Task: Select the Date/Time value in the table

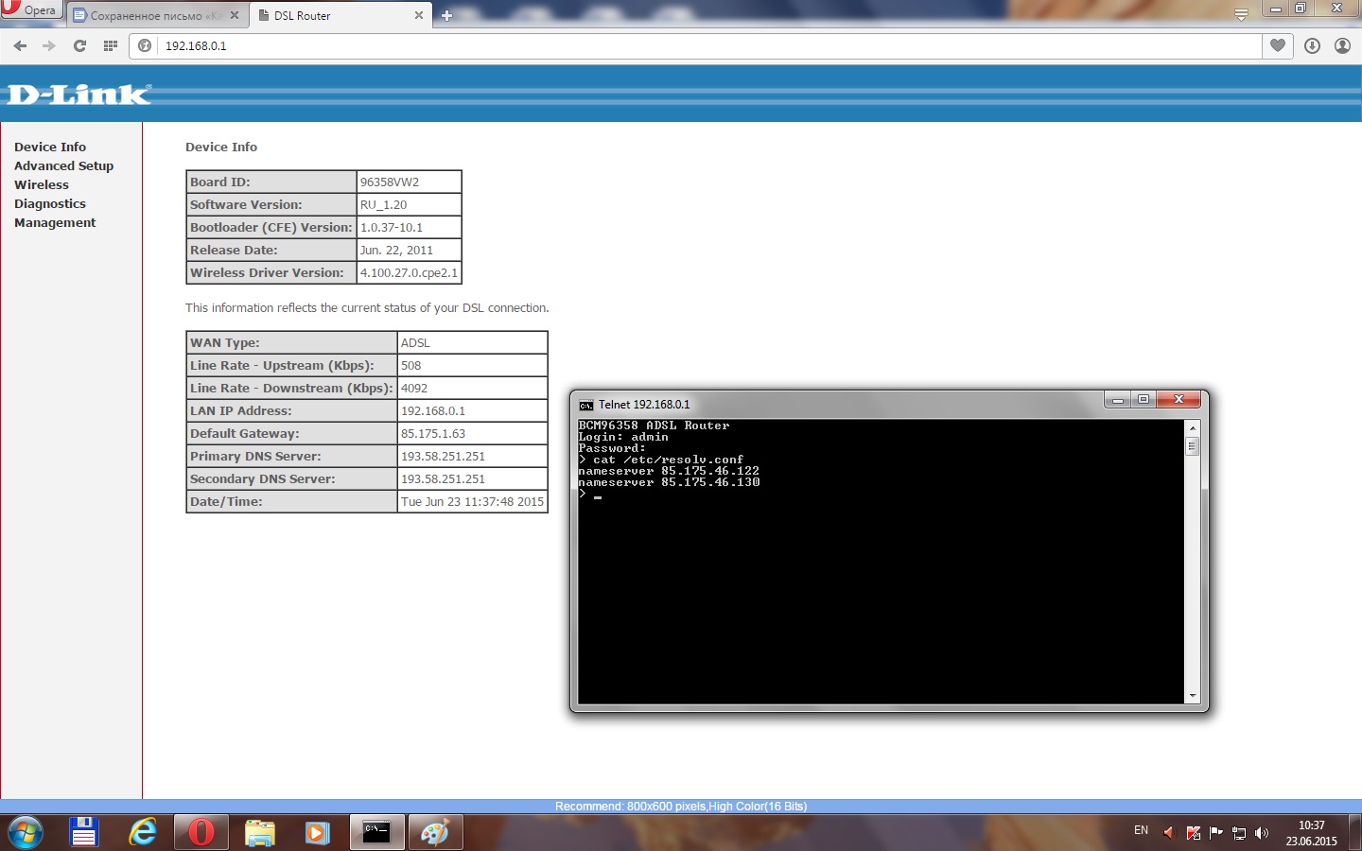Action: pos(472,501)
